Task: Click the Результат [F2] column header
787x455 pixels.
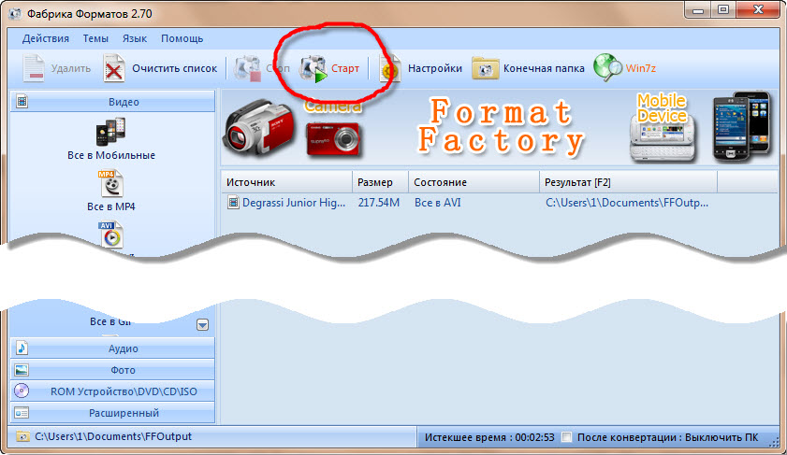Action: coord(629,182)
